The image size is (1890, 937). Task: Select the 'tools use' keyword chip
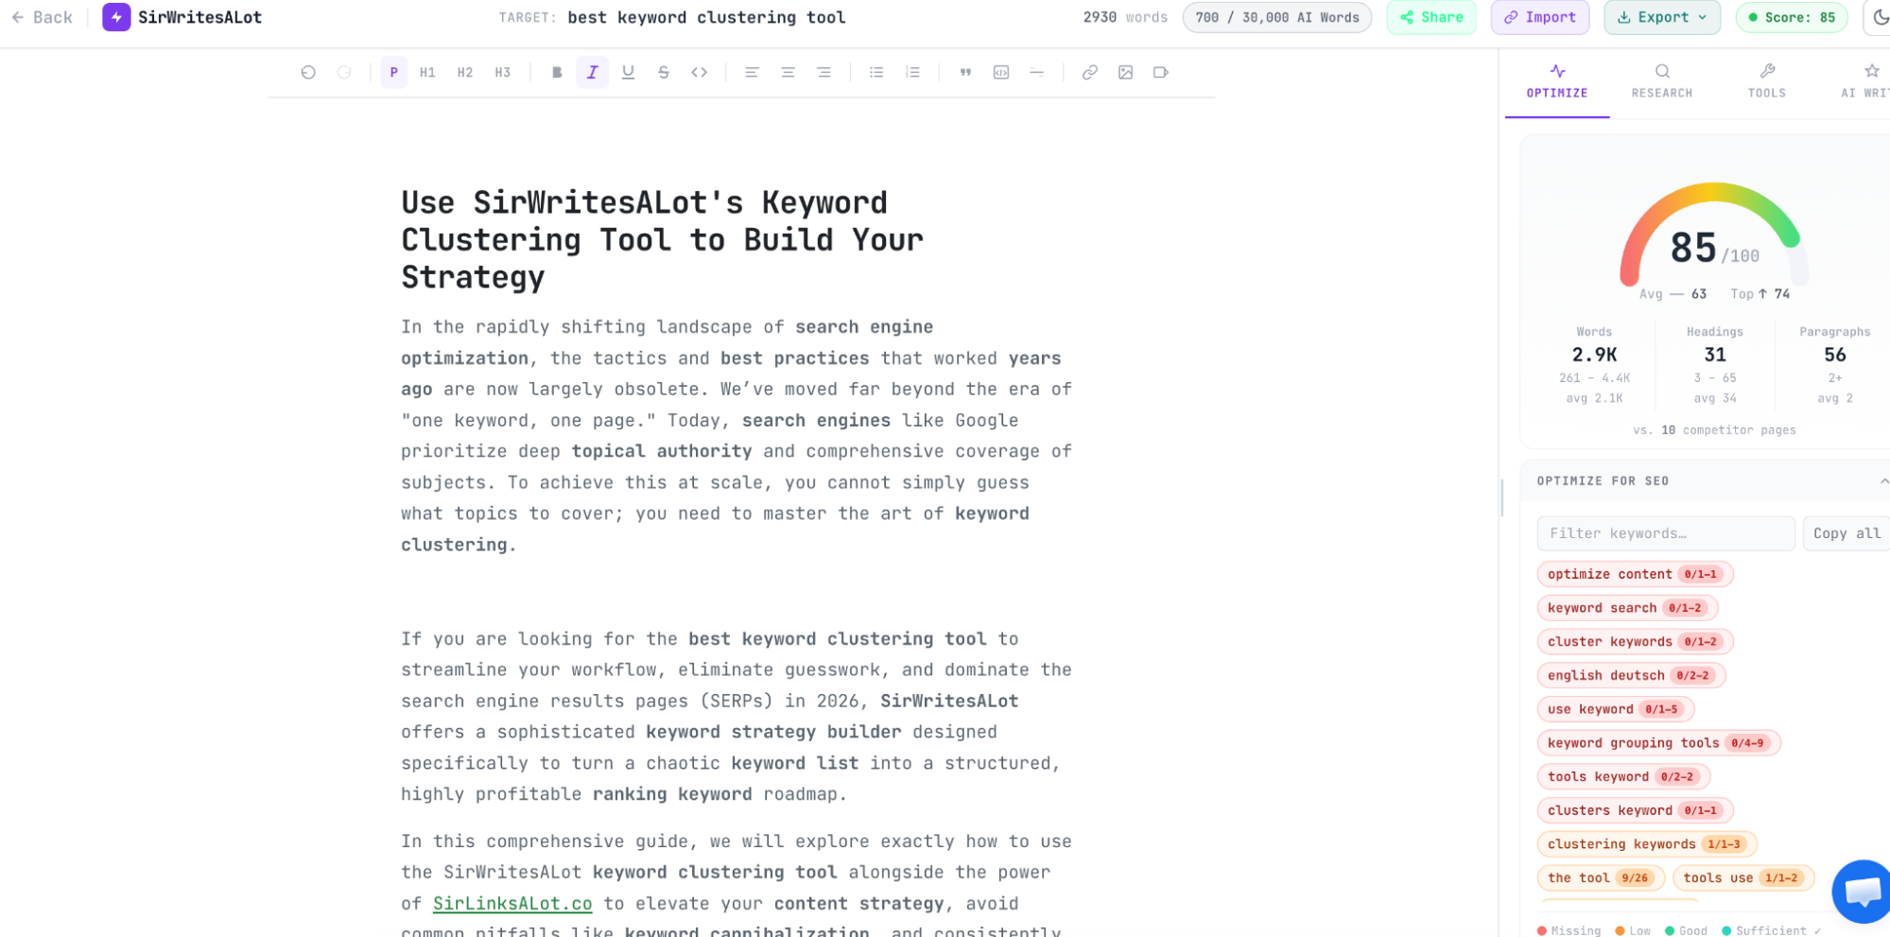[x=1743, y=878]
